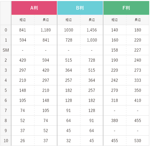Click the green F判 header

point(126,8)
